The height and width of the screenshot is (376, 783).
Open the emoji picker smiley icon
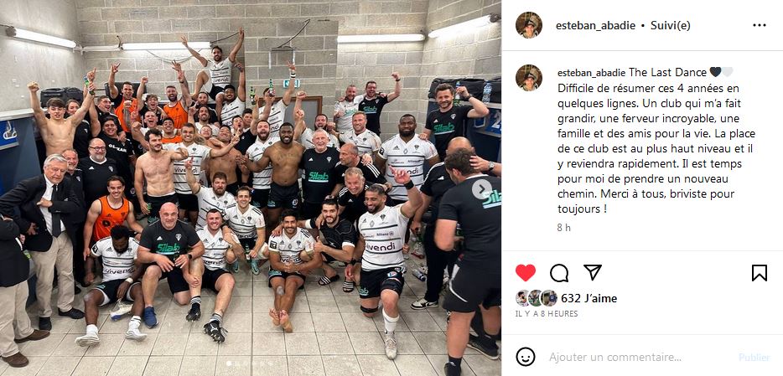(526, 357)
